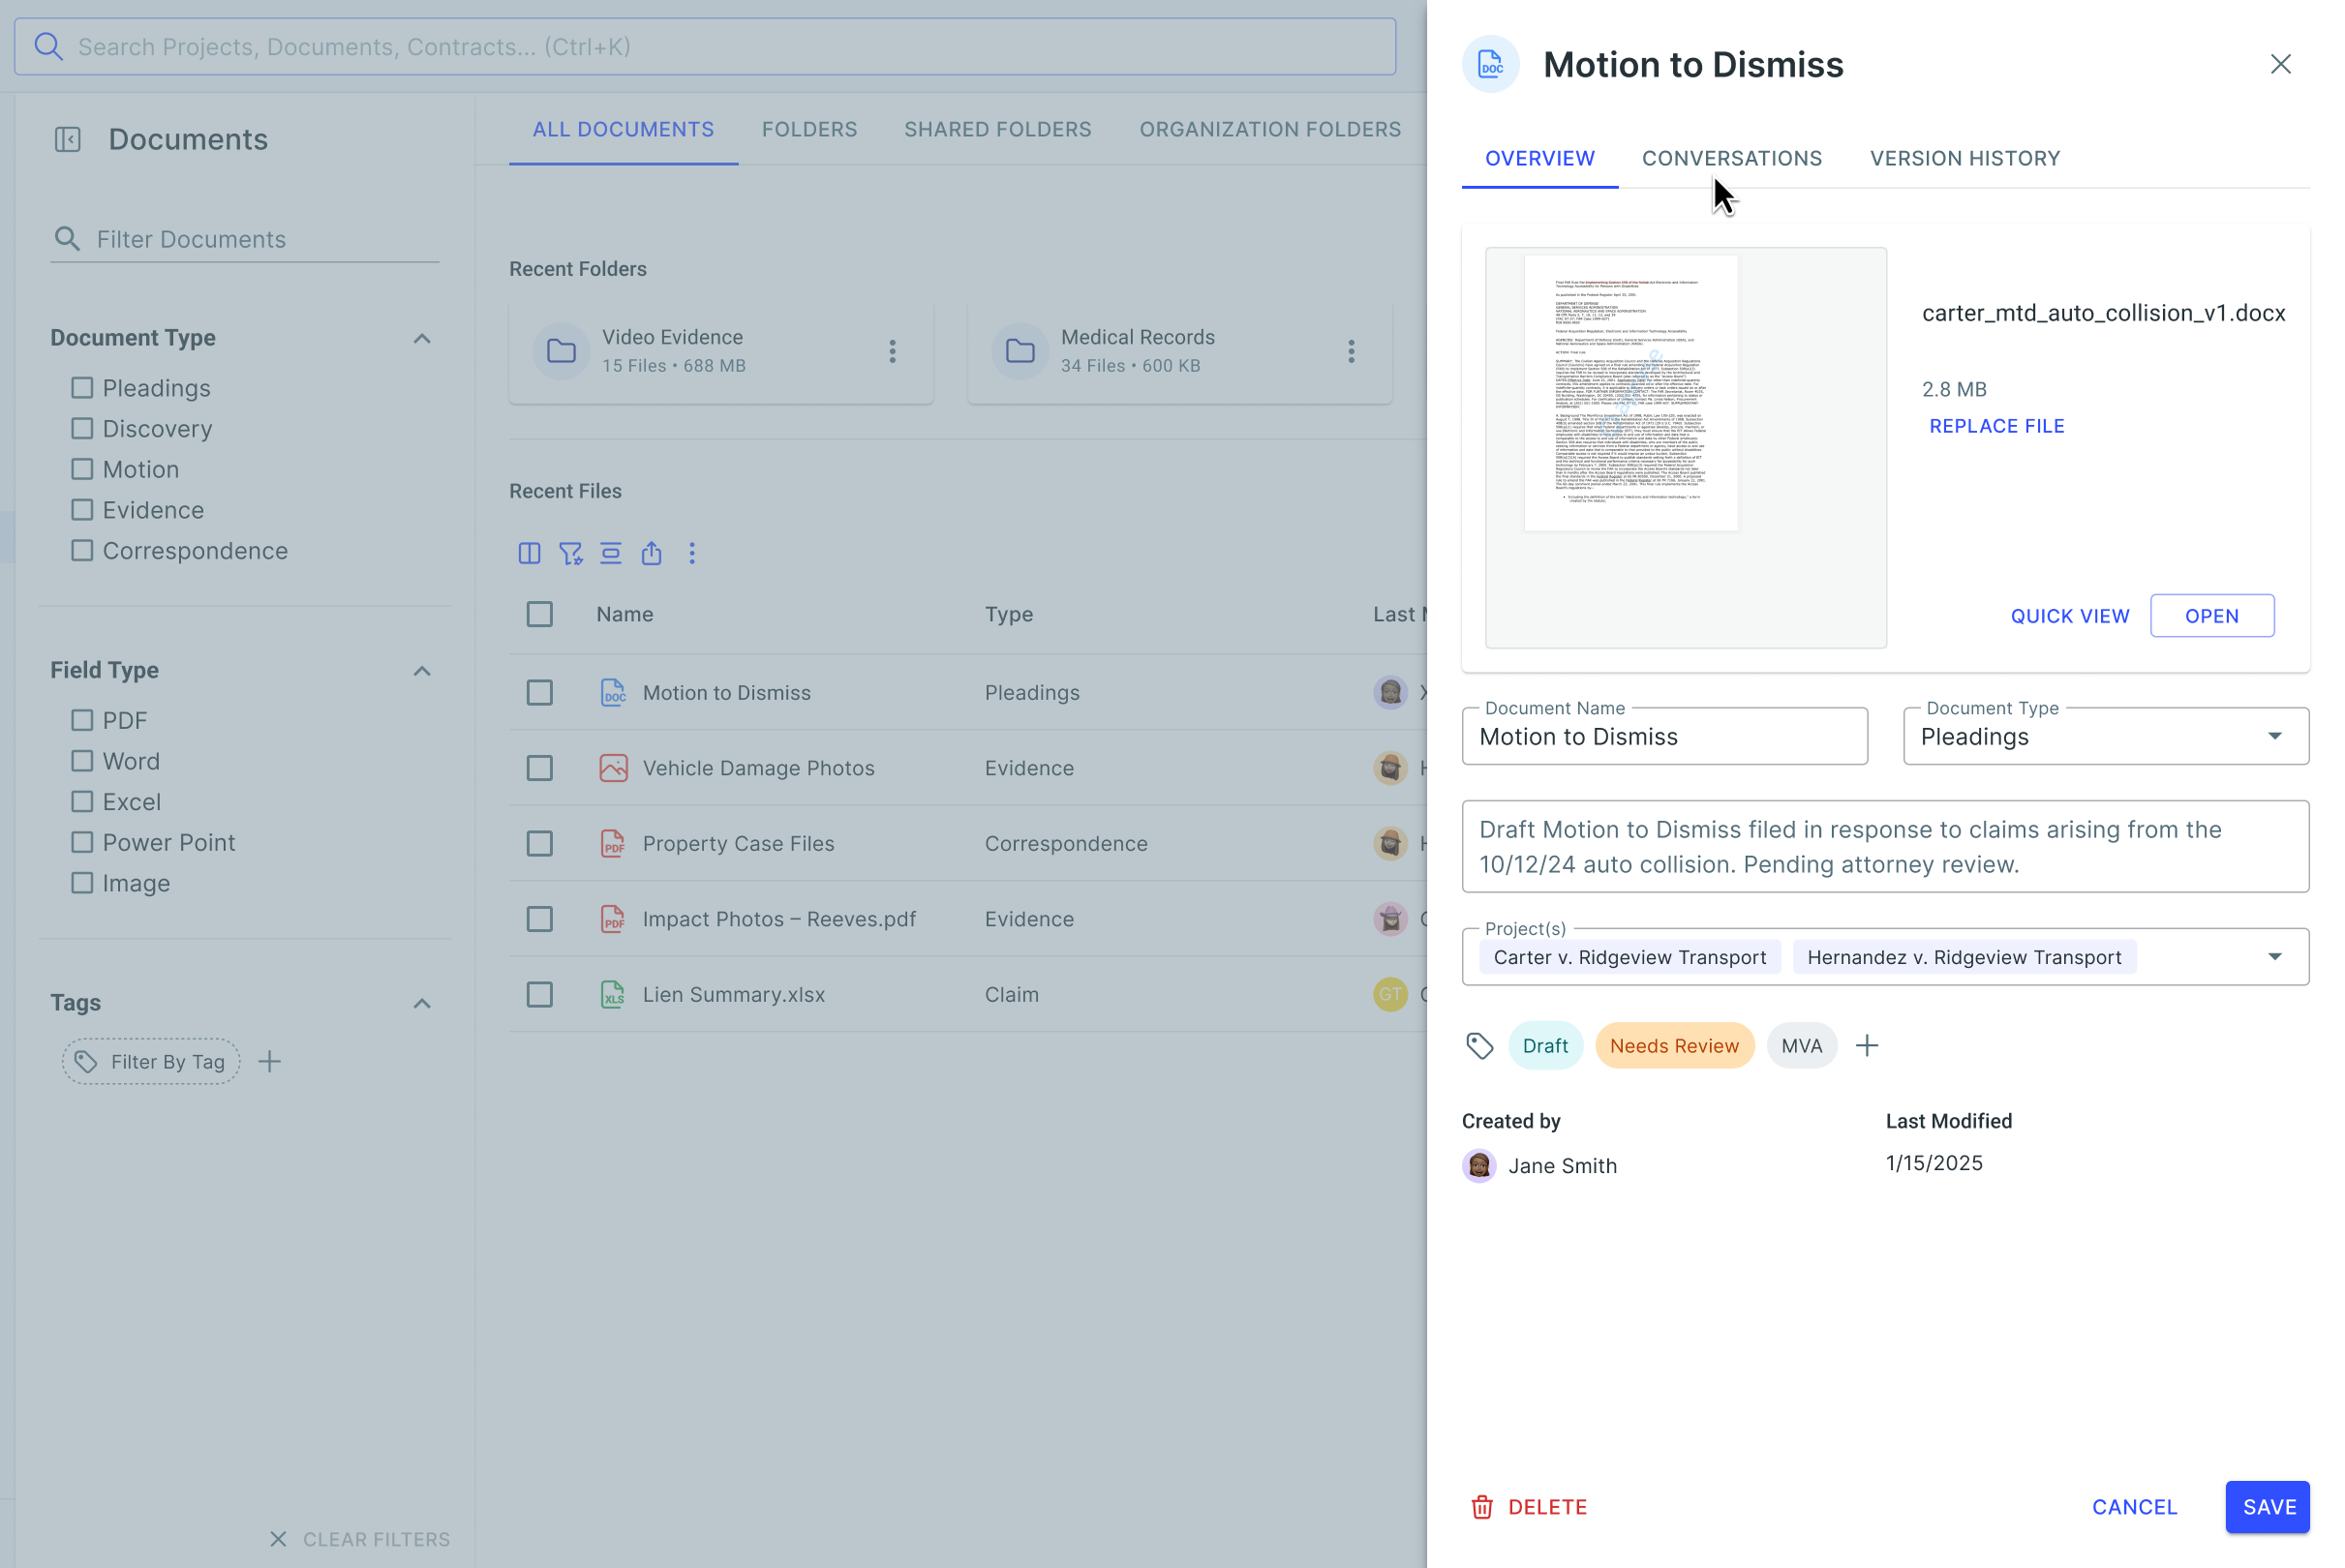Viewport: 2345px width, 1568px height.
Task: Enable the PDF field type filter
Action: point(82,720)
